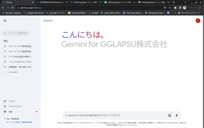Open a new browser tab with plus

point(174,2)
